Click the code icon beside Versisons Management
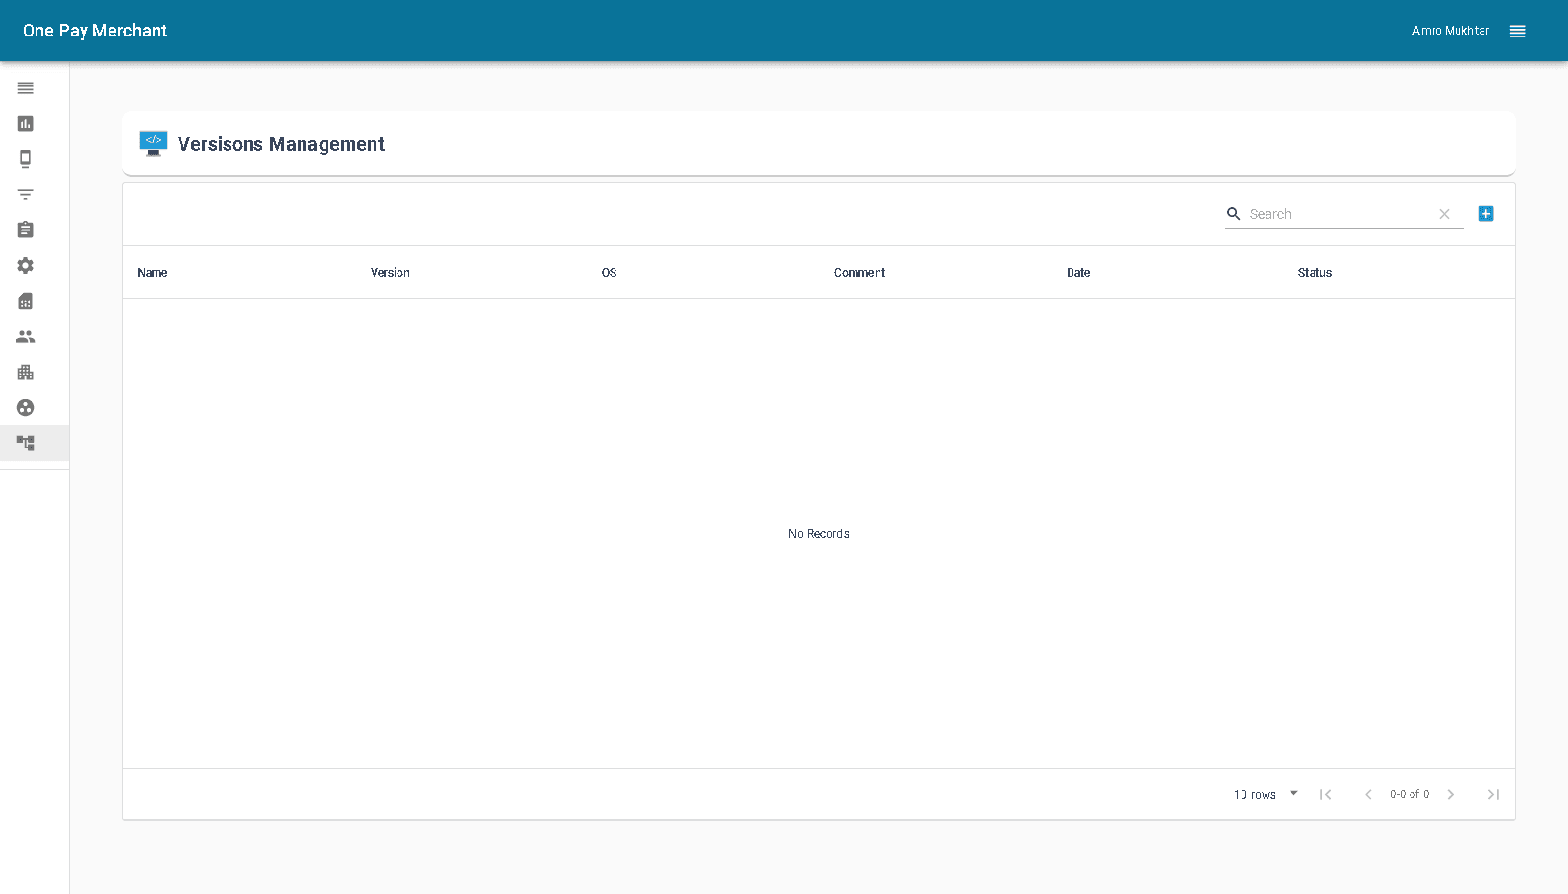1568x894 pixels. click(x=153, y=142)
